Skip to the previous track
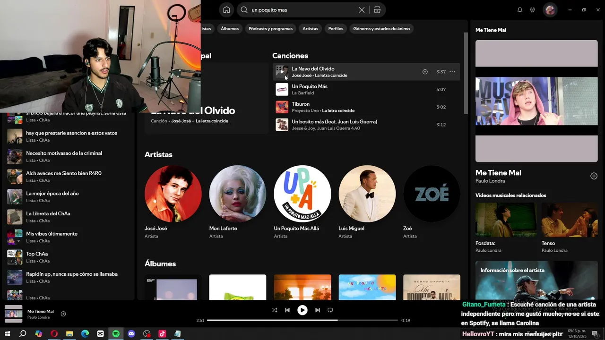 pyautogui.click(x=287, y=310)
